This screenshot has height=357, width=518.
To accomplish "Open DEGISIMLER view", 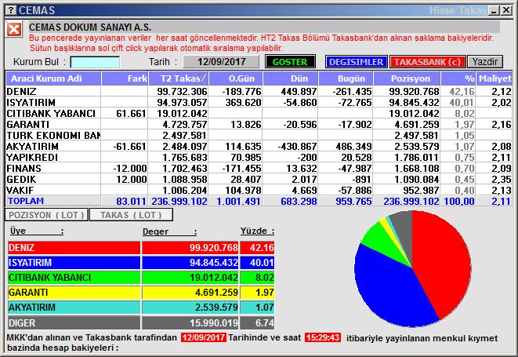I will [x=356, y=62].
